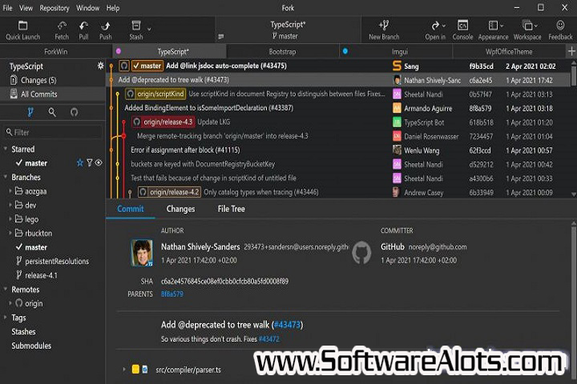Open Quick Launch from the toolbar
577x384 pixels.
coord(22,30)
